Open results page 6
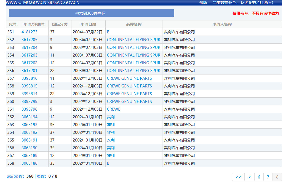This screenshot has width=286, height=184. 259,177
